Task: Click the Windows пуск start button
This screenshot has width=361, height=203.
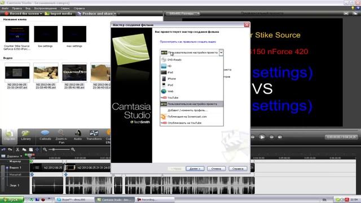Action: [x=12, y=200]
